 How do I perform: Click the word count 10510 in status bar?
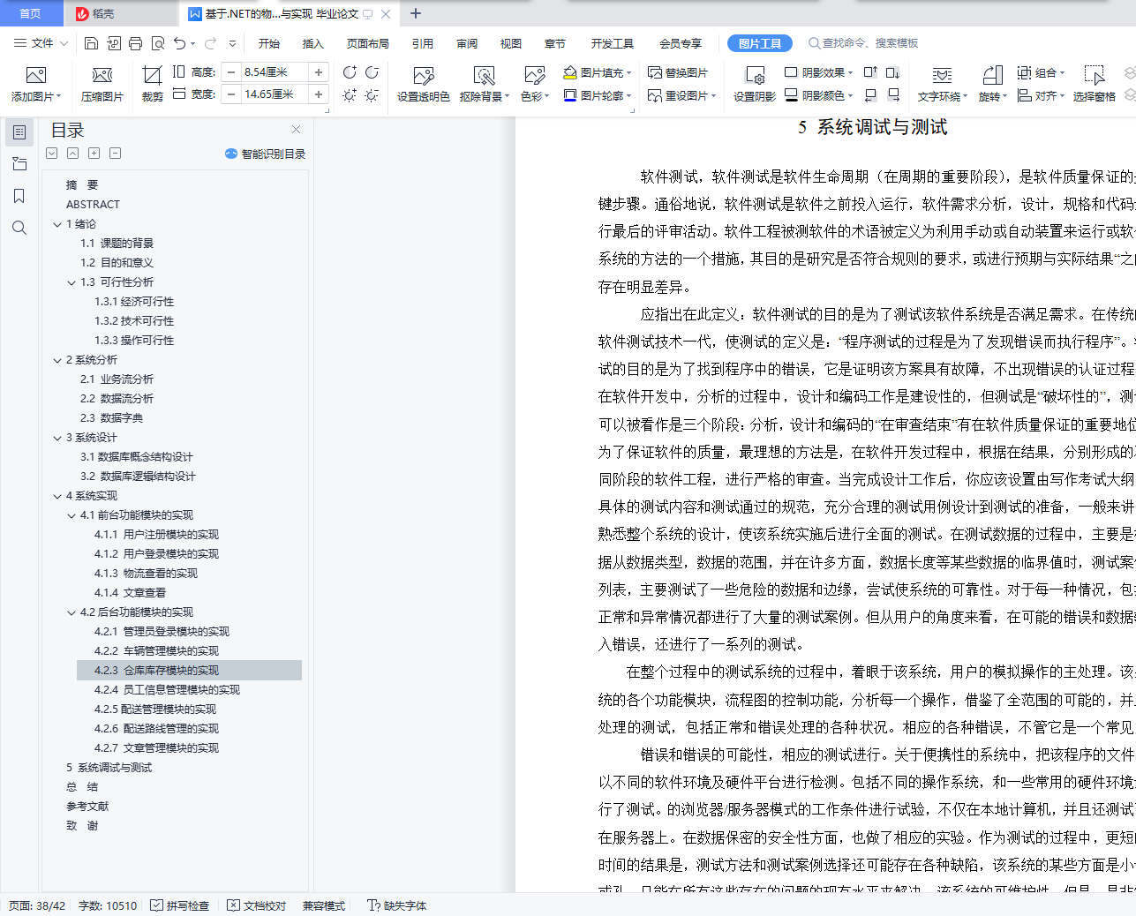(x=108, y=905)
